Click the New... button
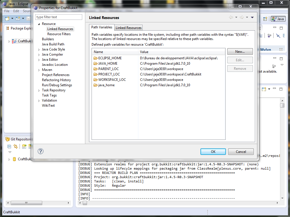This screenshot has width=290, height=217. tap(240, 52)
